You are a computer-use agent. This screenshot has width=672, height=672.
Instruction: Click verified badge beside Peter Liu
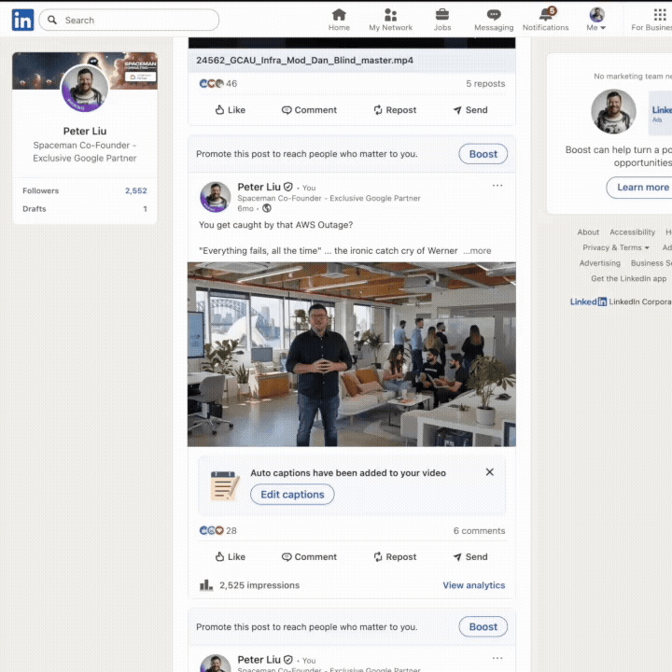288,187
